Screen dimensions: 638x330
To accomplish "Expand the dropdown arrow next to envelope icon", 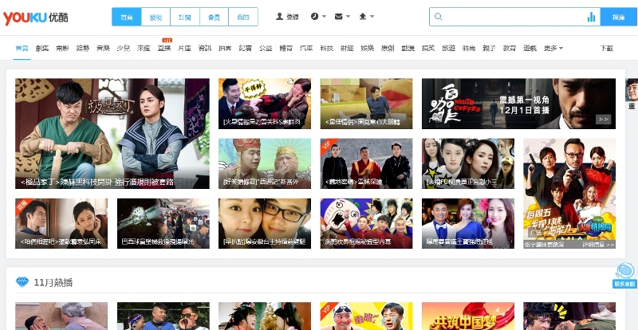I will pos(349,17).
